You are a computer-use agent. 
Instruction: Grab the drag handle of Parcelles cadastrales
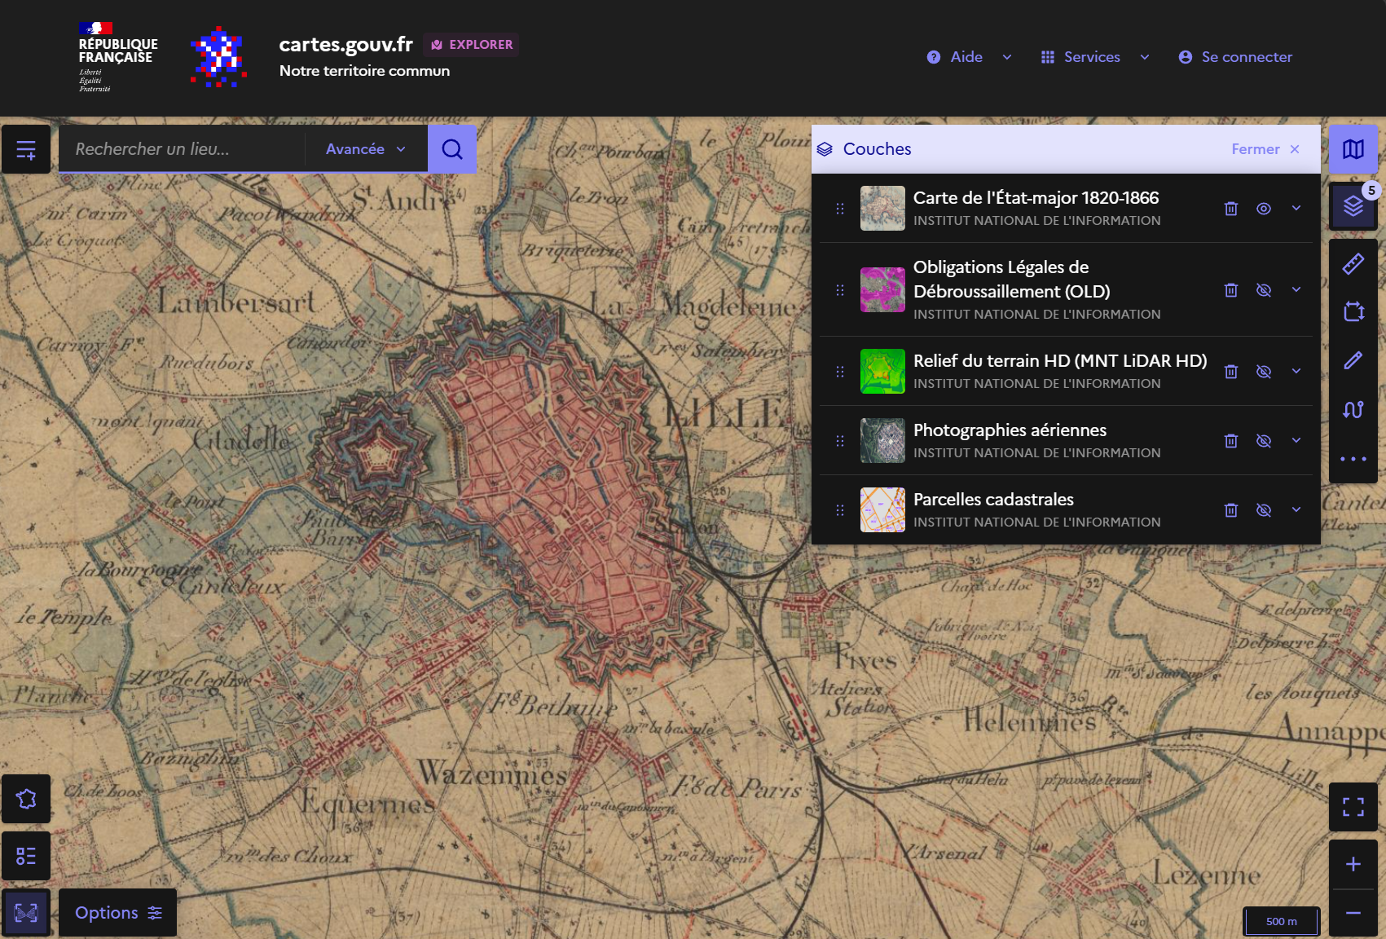(x=840, y=510)
